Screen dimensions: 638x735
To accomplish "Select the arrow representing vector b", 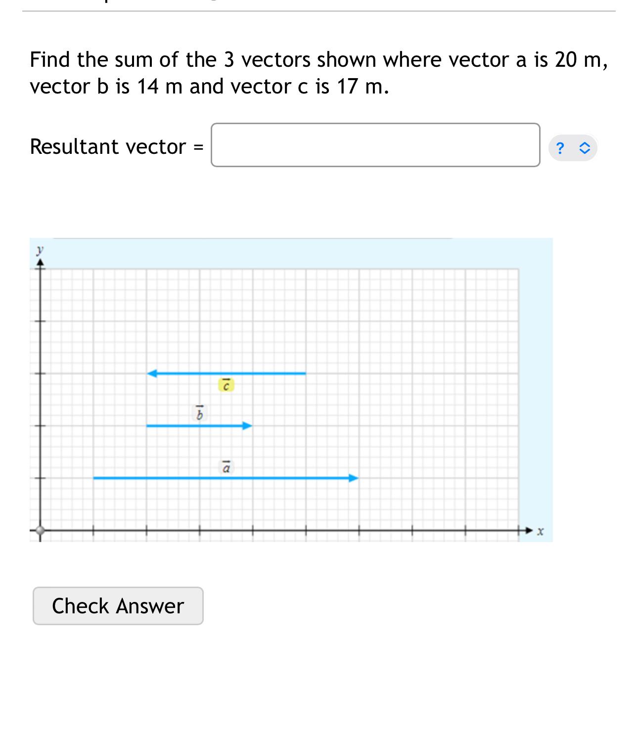I will 198,424.
